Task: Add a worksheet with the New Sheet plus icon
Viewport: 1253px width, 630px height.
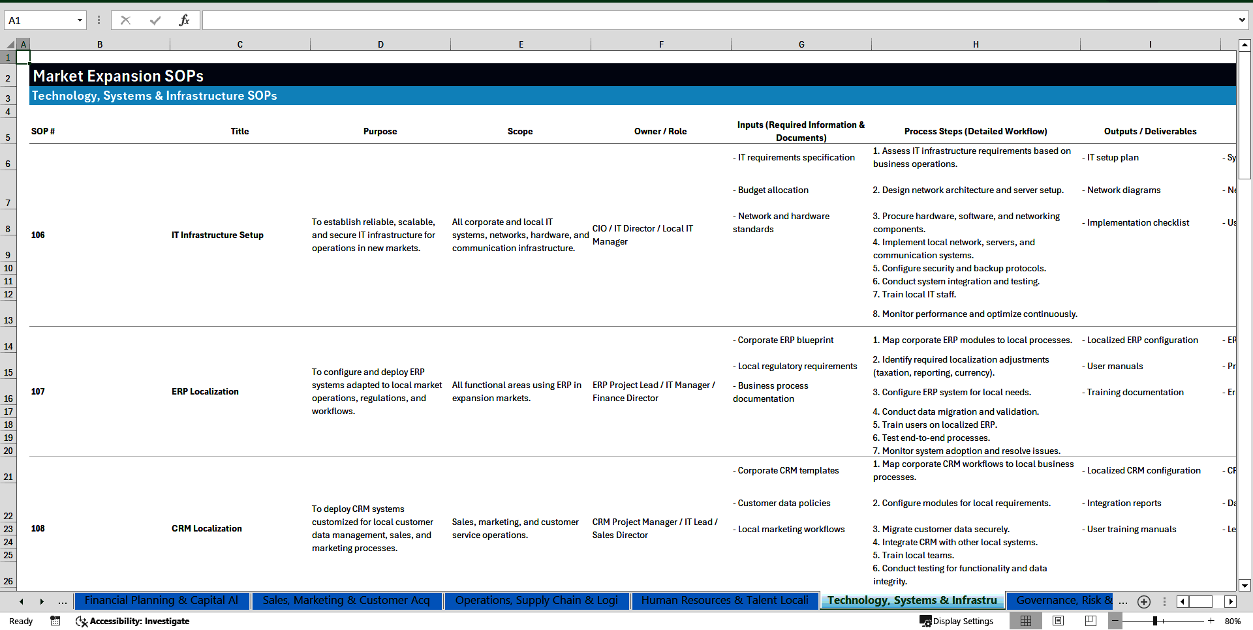Action: (x=1143, y=601)
